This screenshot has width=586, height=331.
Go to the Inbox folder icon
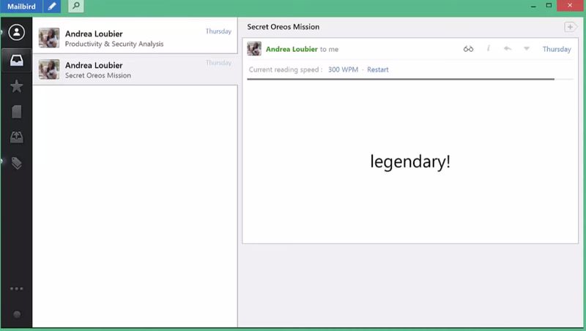17,61
